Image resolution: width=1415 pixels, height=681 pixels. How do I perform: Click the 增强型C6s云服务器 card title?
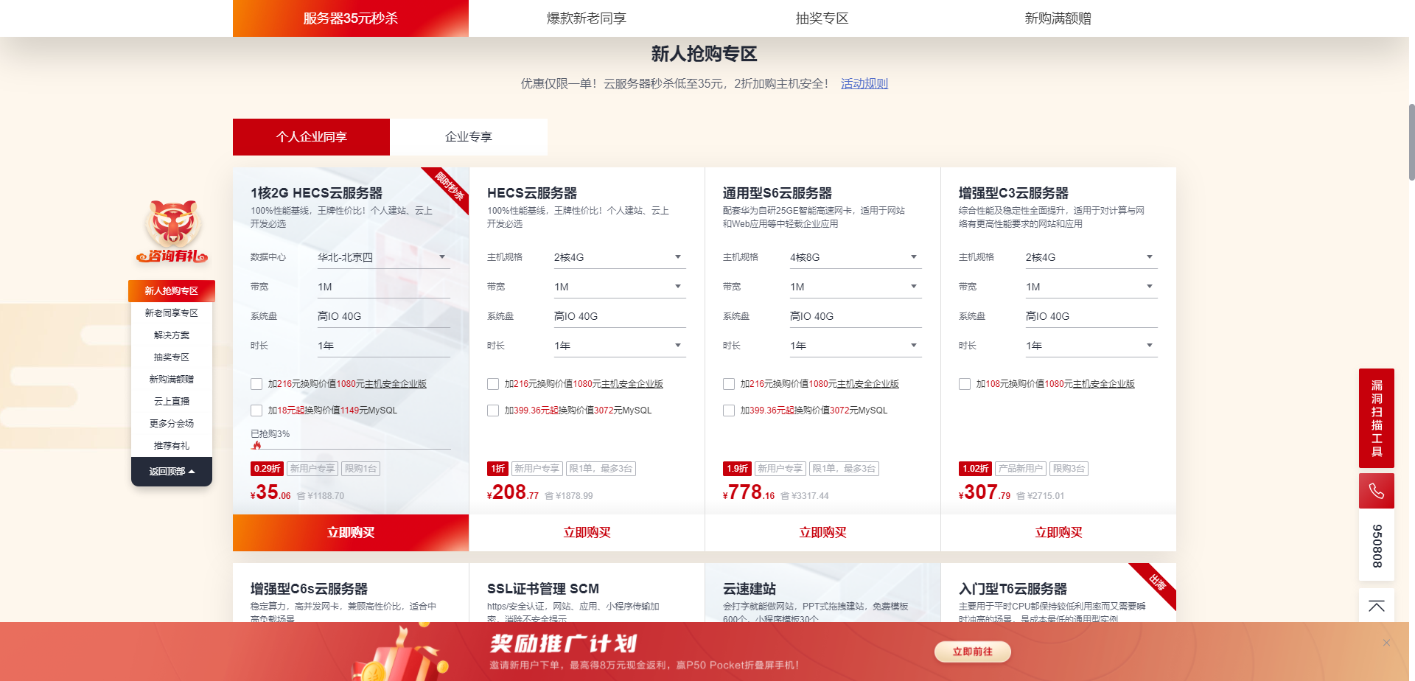click(309, 589)
